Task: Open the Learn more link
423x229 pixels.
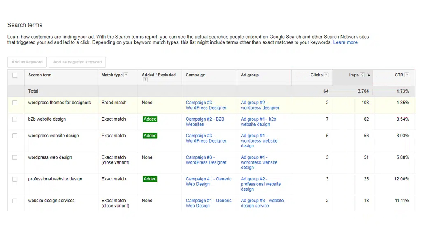Action: pyautogui.click(x=345, y=42)
